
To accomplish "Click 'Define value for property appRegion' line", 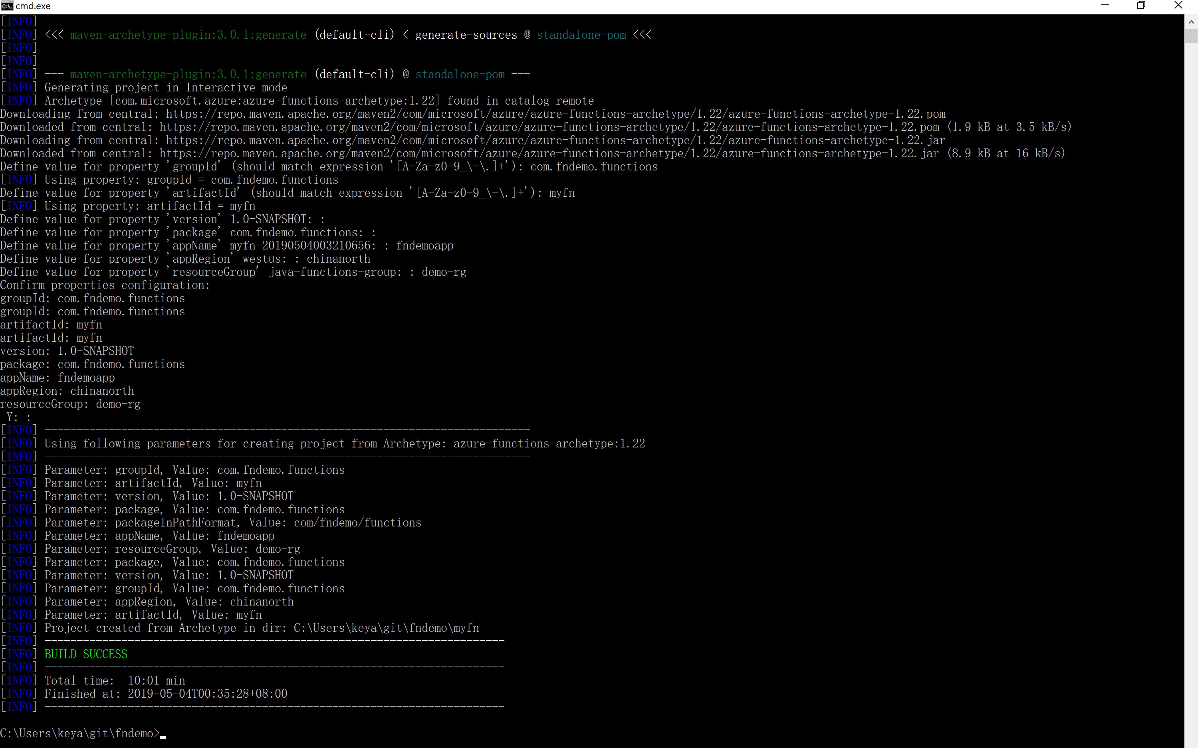I will (x=185, y=259).
